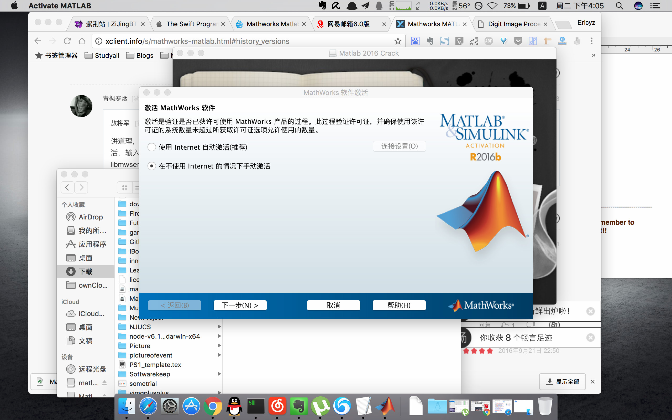Switch to The Swift Programming tab

pos(192,24)
